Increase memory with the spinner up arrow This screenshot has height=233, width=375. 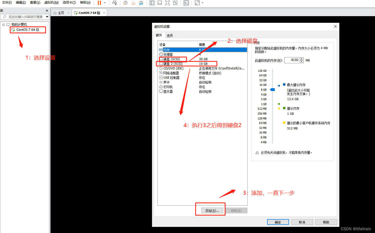pos(302,59)
